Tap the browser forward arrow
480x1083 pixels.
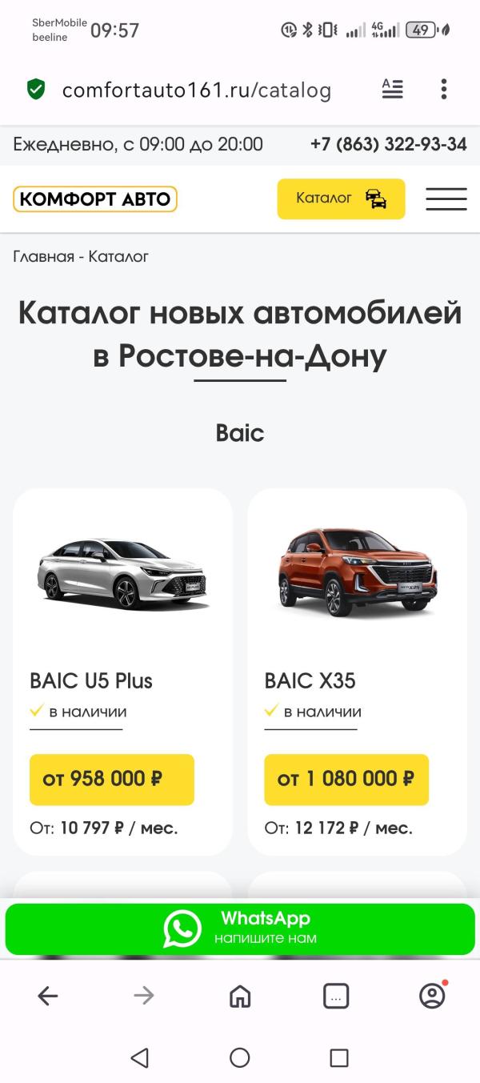(144, 996)
